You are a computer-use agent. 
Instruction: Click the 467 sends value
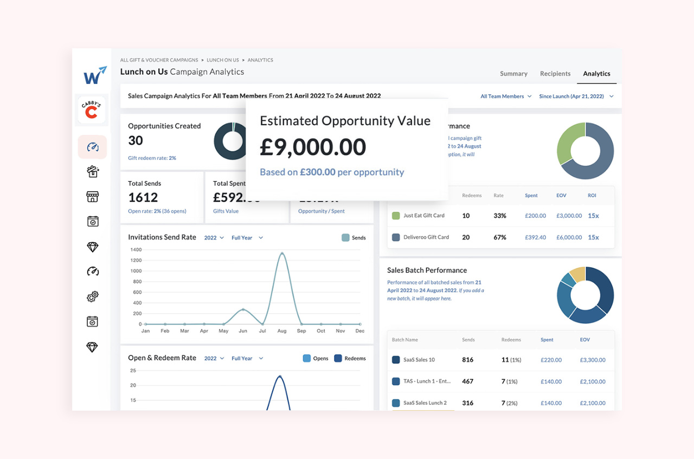(467, 382)
